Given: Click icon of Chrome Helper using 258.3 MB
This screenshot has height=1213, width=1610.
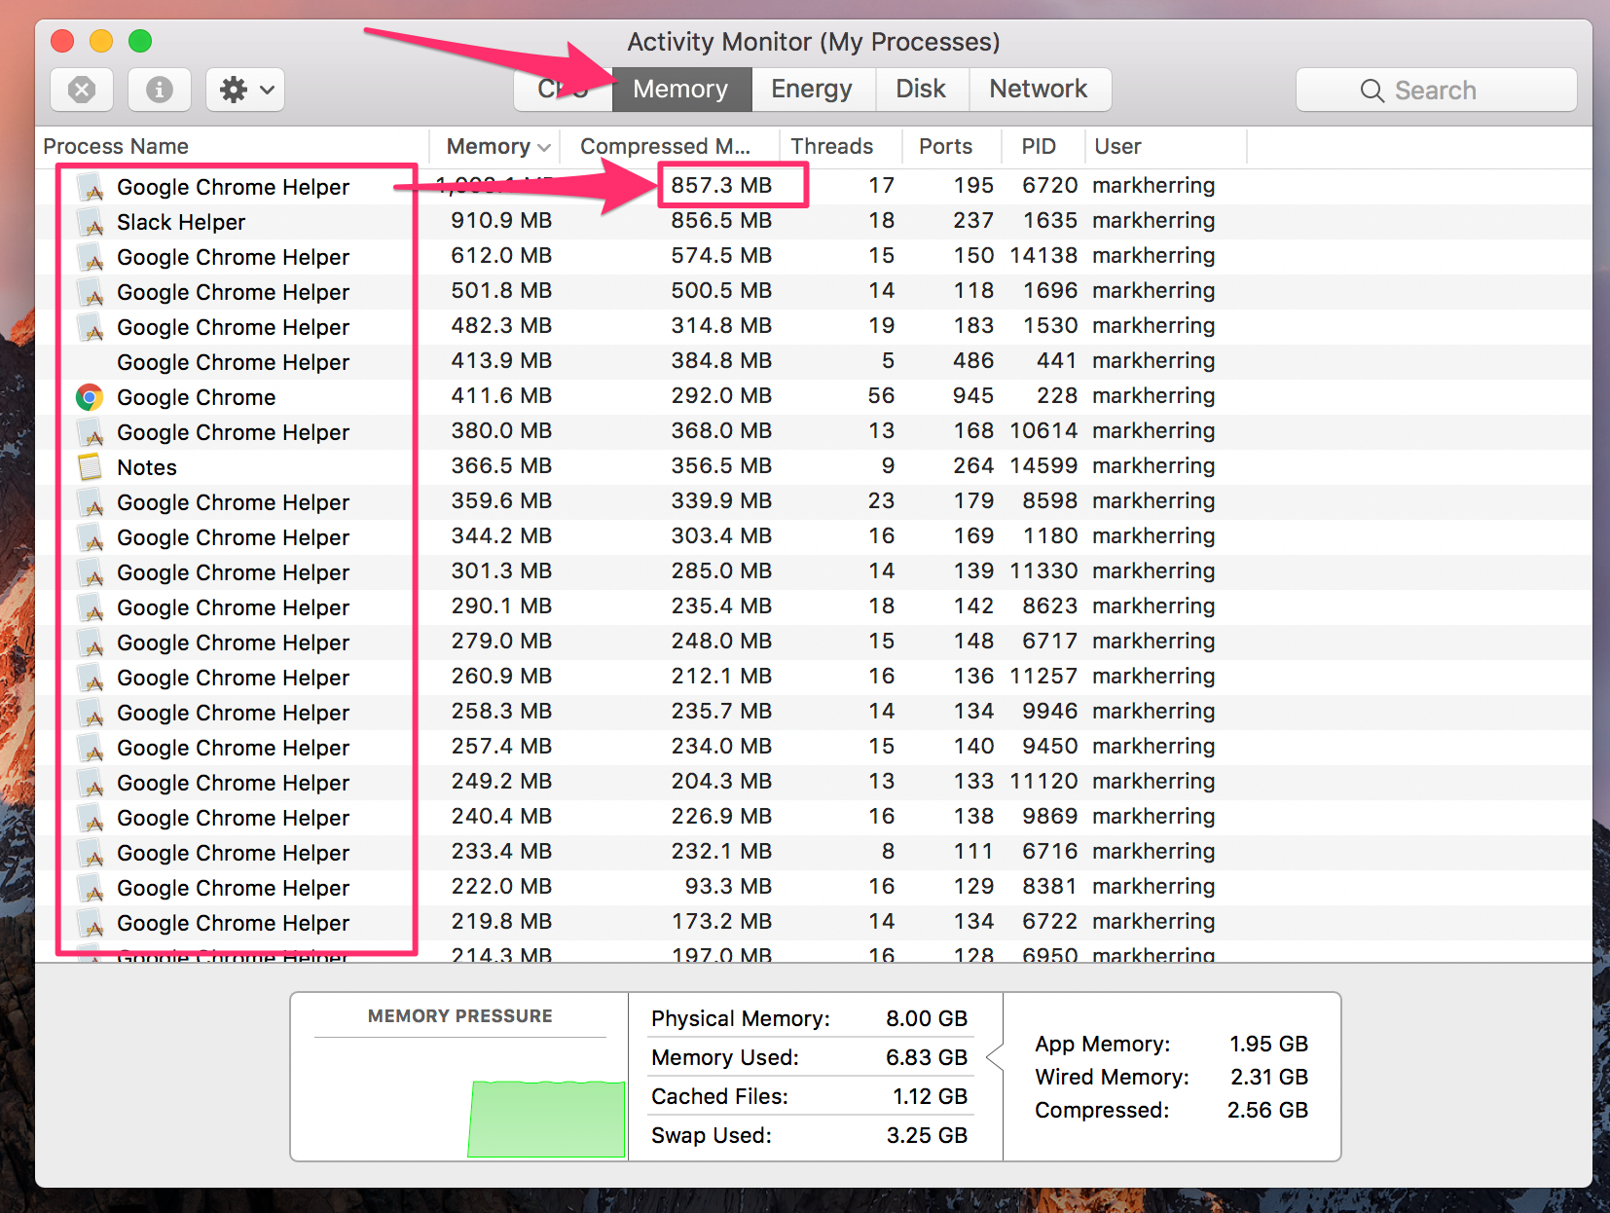Looking at the screenshot, I should [x=91, y=713].
